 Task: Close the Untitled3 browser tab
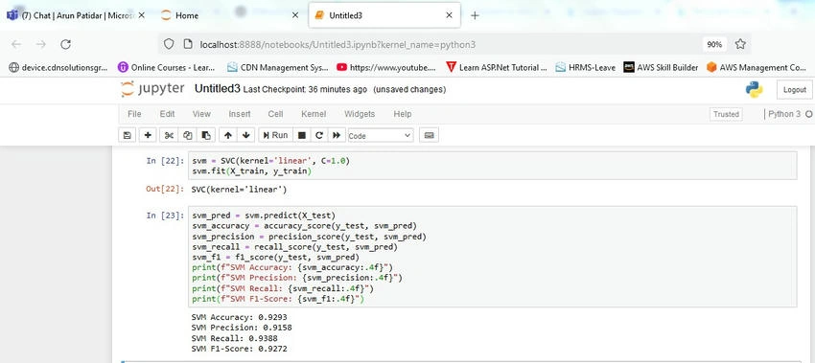coord(449,15)
